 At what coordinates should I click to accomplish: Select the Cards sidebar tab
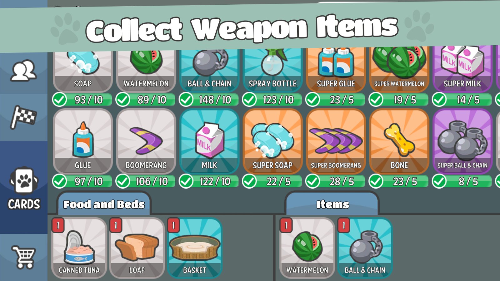click(x=24, y=188)
